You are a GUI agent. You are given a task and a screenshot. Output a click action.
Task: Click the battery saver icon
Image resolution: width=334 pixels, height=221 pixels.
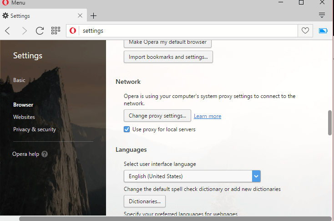[x=323, y=31]
